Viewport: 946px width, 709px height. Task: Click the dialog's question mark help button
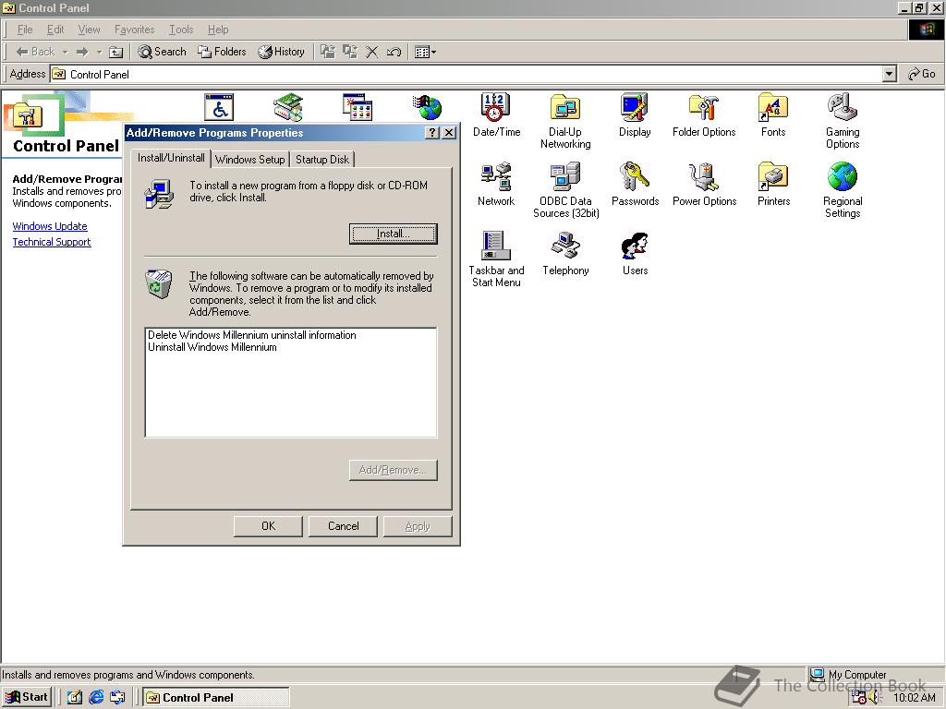click(x=432, y=133)
